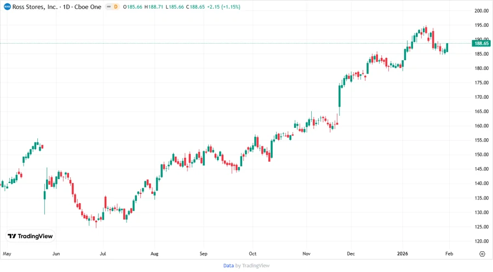This screenshot has height=272, width=493.
Task: Click the Ross Stores logo icon
Action: (7, 7)
